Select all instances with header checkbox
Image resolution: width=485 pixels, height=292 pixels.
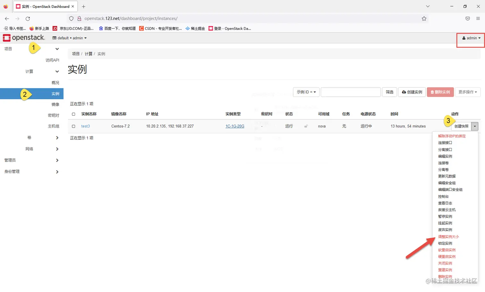[73, 114]
